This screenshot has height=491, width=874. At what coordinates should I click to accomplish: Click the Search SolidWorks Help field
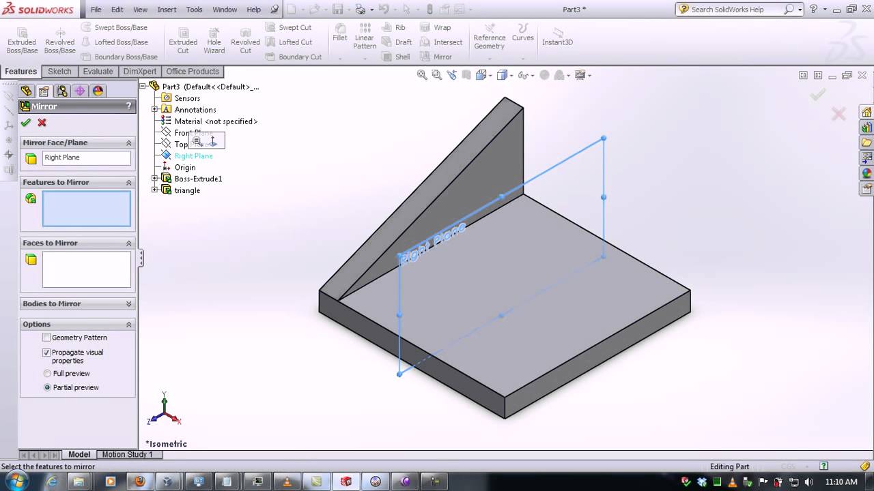(736, 10)
